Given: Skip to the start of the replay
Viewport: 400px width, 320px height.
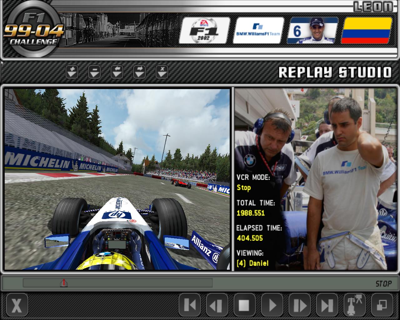Looking at the screenshot, I should [x=190, y=305].
